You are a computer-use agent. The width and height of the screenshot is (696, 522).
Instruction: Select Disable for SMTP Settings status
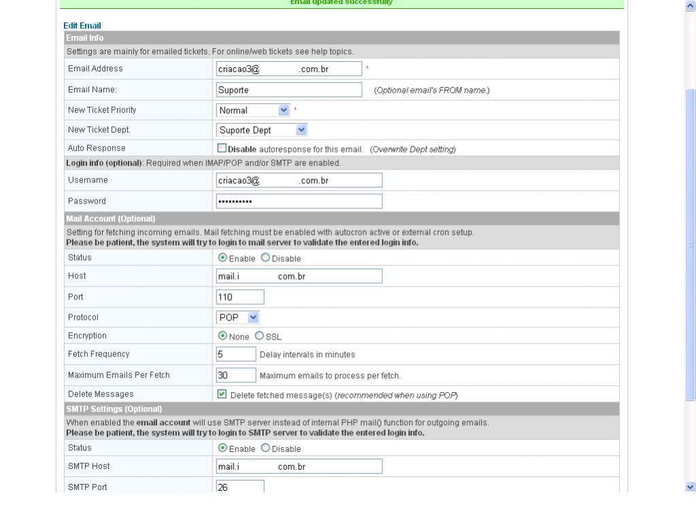tap(265, 448)
